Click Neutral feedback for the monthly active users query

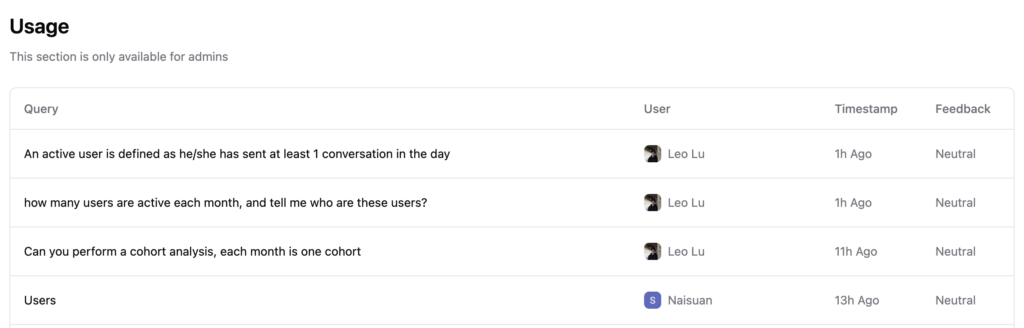(955, 203)
